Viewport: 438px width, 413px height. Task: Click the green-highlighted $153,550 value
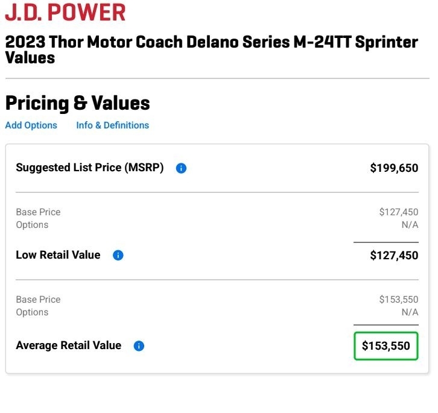[x=386, y=346]
